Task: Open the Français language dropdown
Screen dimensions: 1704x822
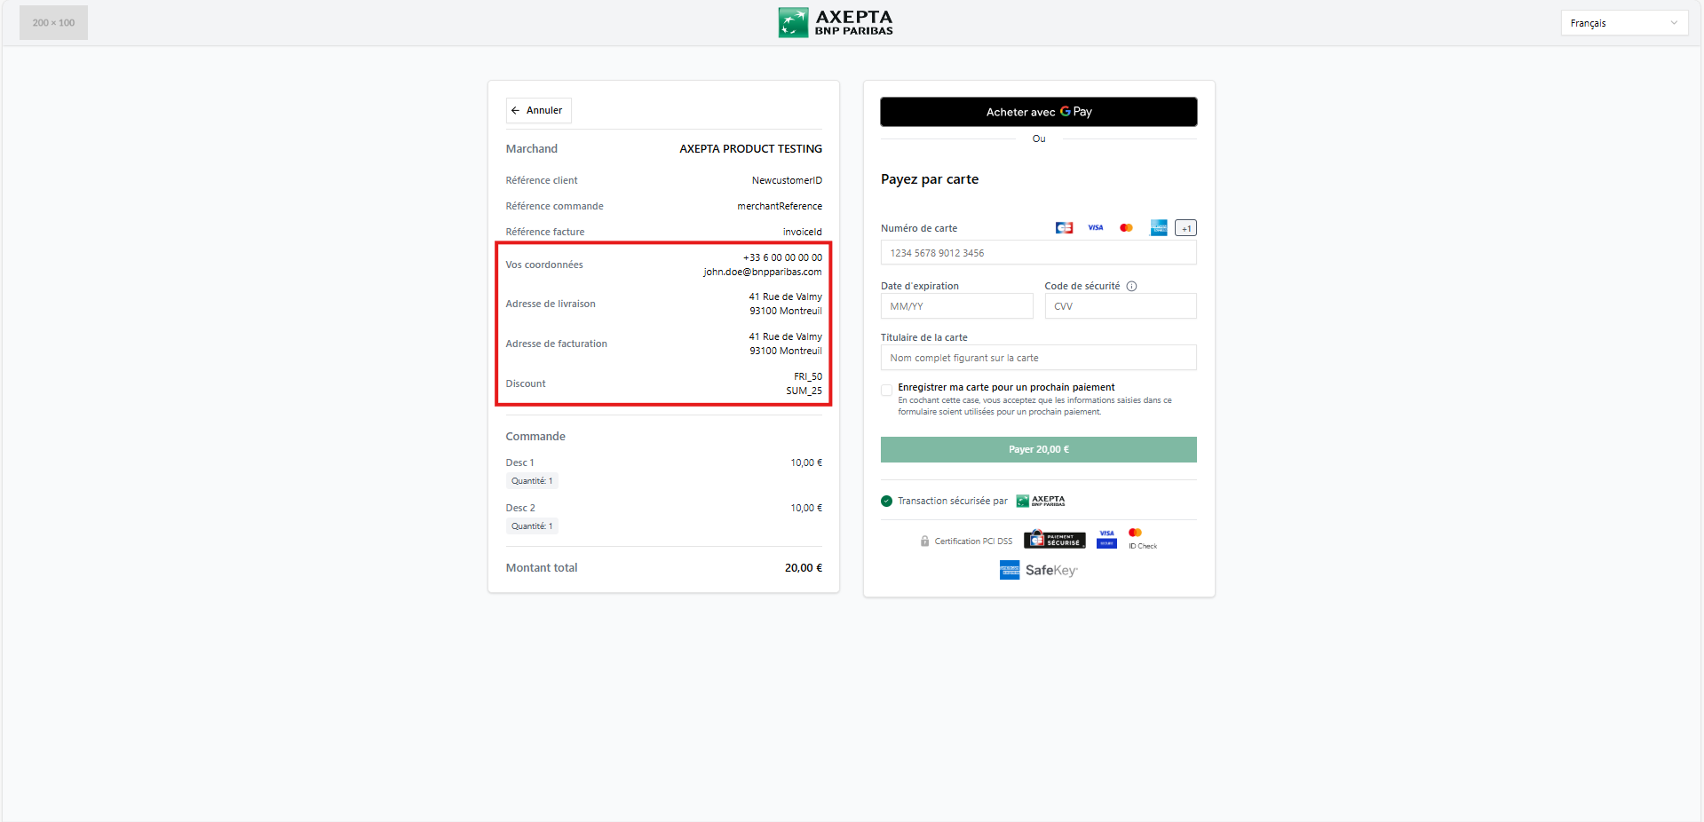Action: pyautogui.click(x=1623, y=23)
